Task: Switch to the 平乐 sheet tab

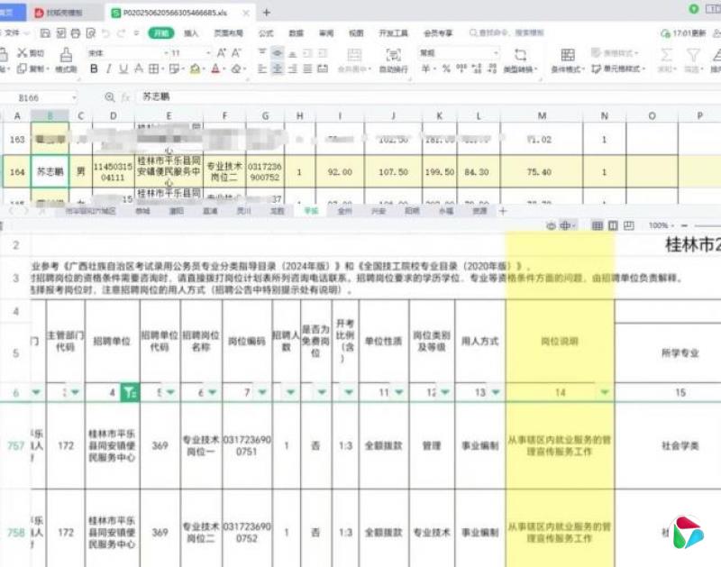Action: (x=311, y=210)
